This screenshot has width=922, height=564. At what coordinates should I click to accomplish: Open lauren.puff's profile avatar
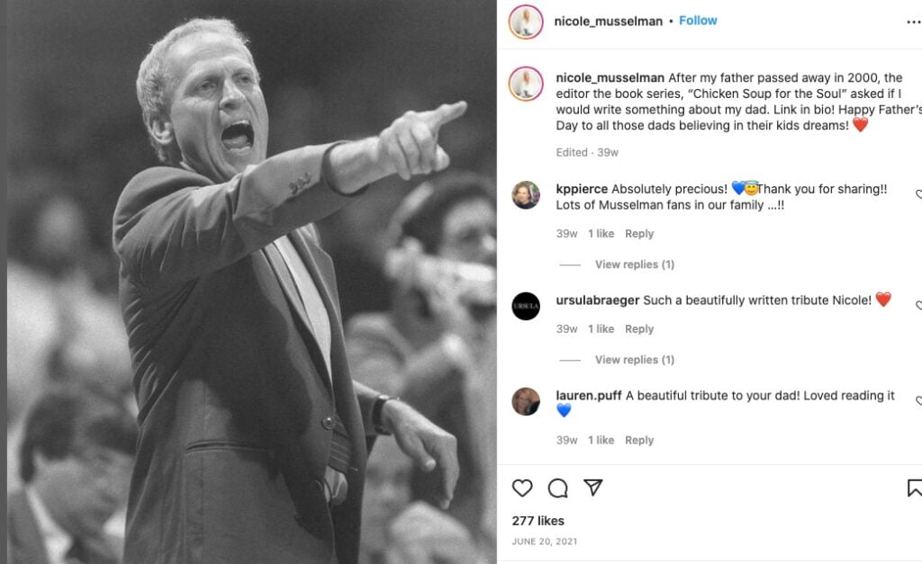526,401
